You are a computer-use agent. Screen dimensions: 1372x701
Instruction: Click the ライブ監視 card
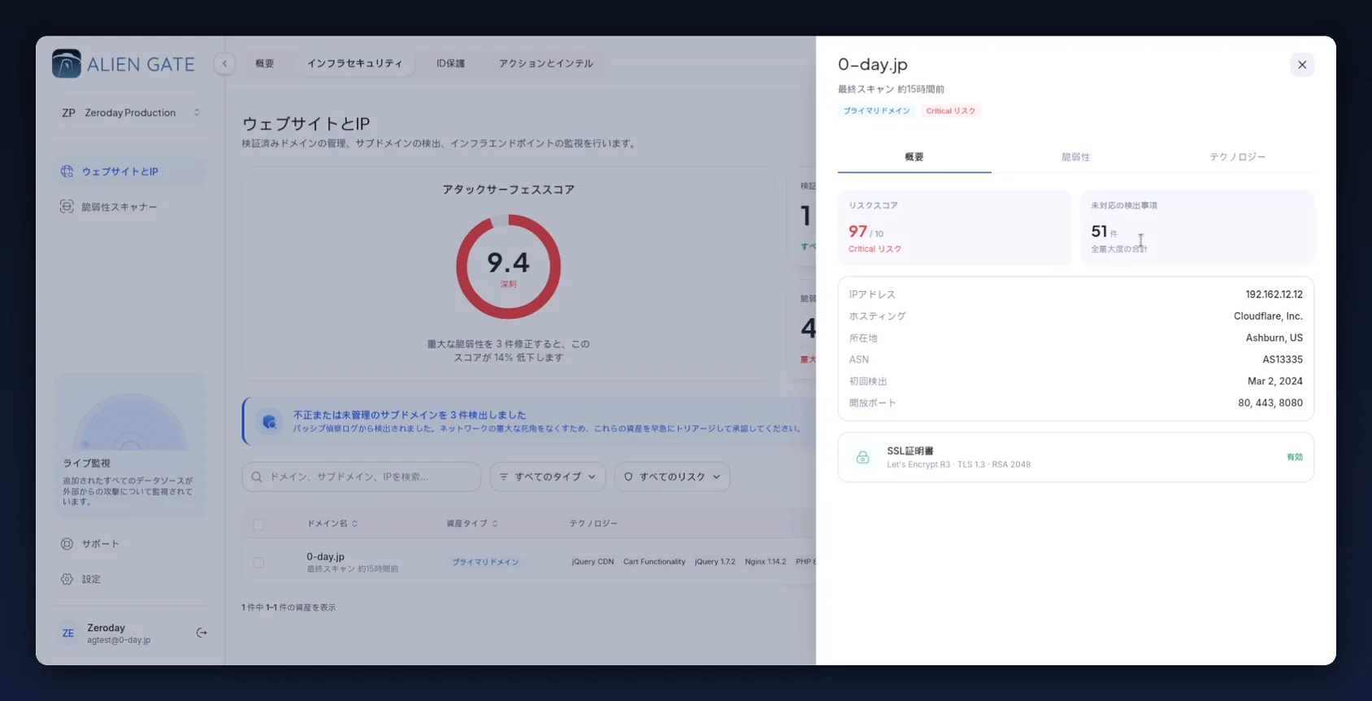point(130,445)
